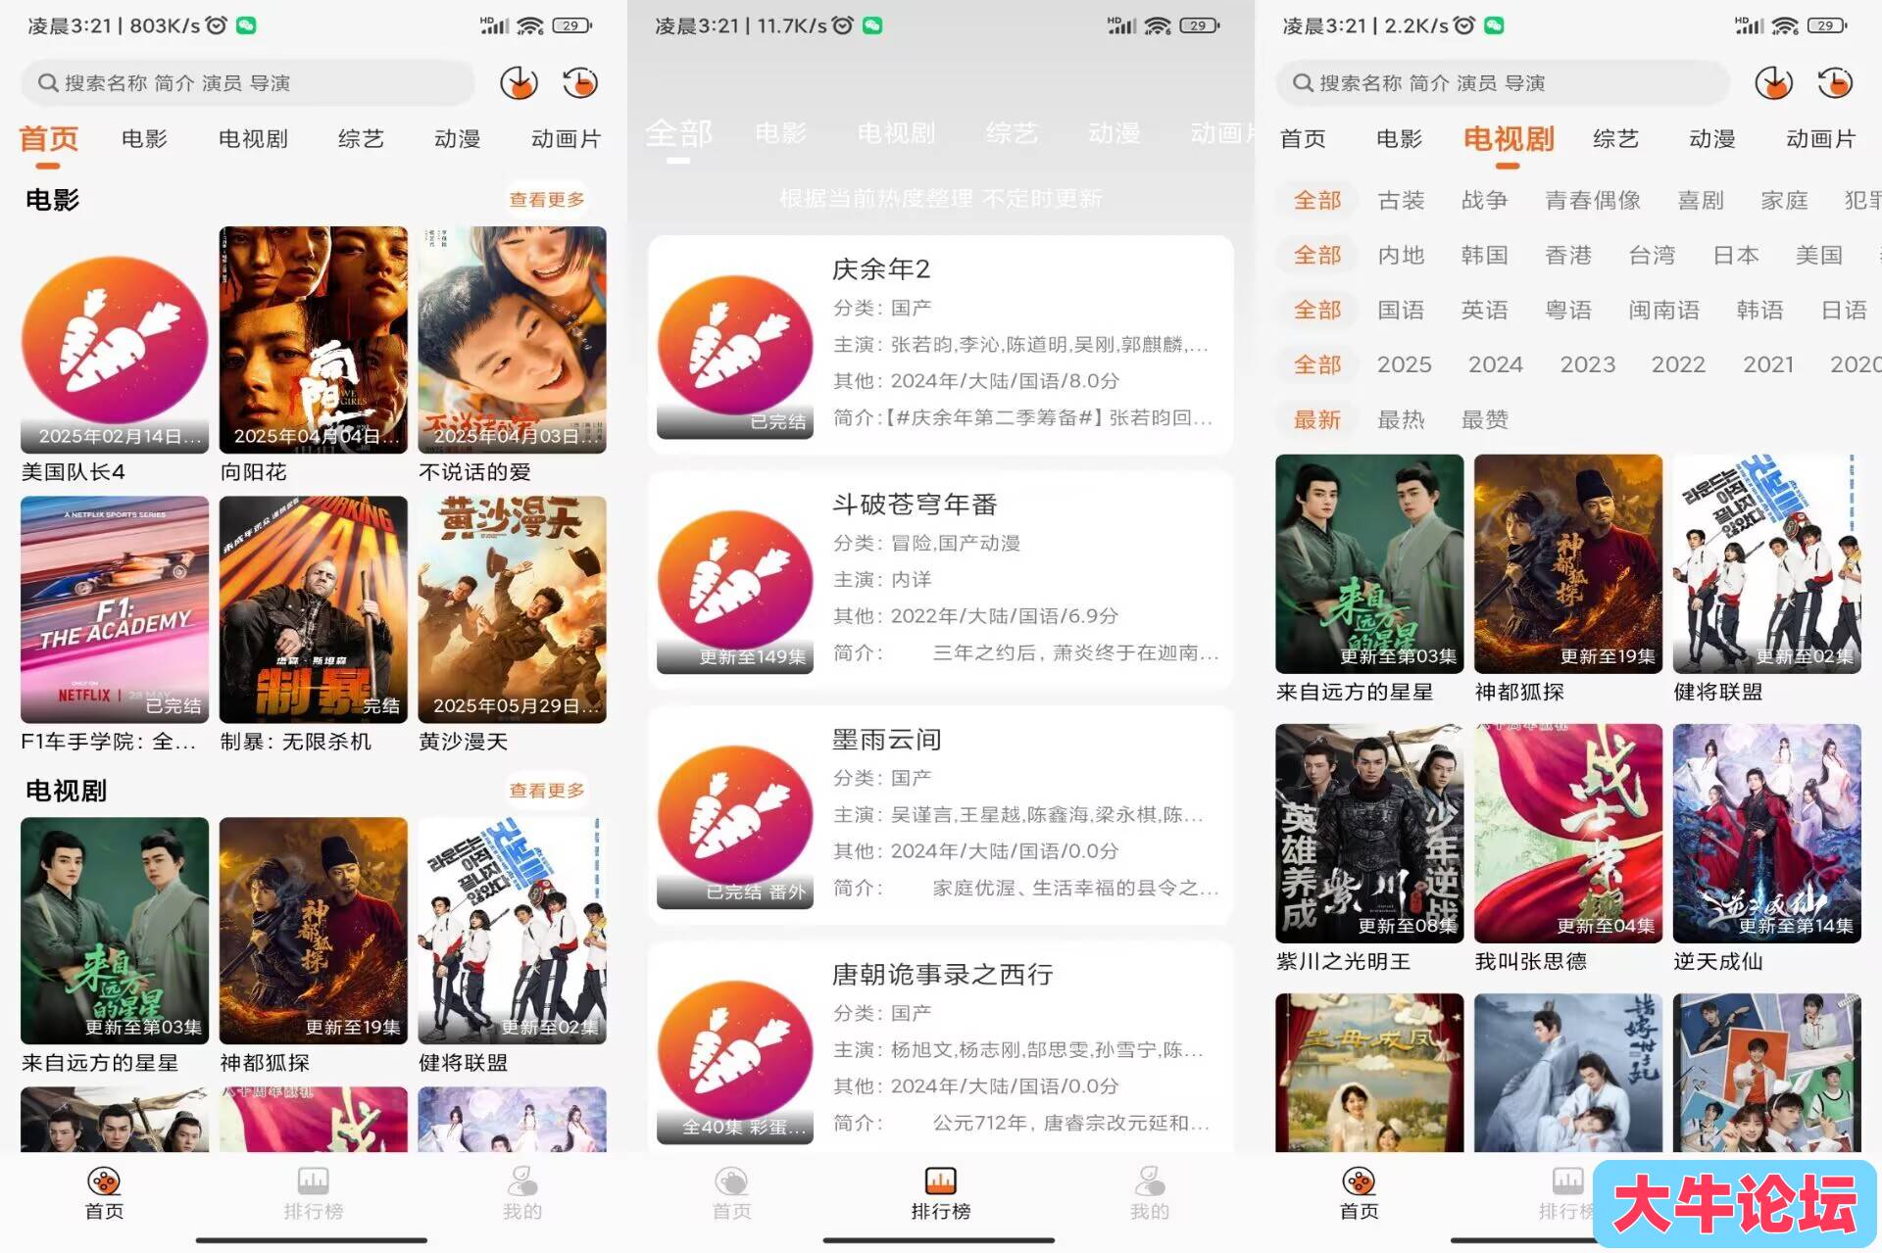Viewport: 1882px width, 1253px height.
Task: Focus the search field in right screen
Action: 1503,83
